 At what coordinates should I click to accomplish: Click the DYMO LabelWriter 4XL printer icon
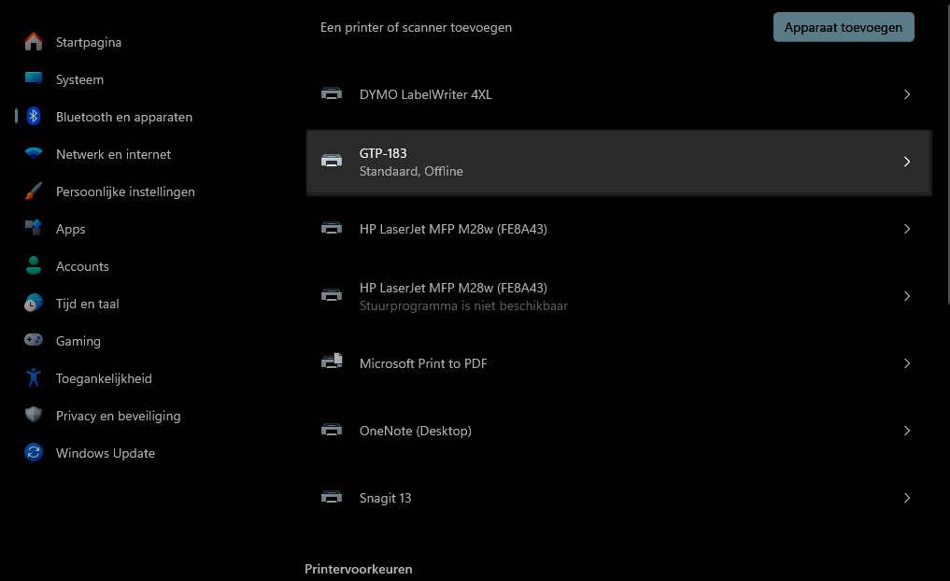pyautogui.click(x=332, y=94)
